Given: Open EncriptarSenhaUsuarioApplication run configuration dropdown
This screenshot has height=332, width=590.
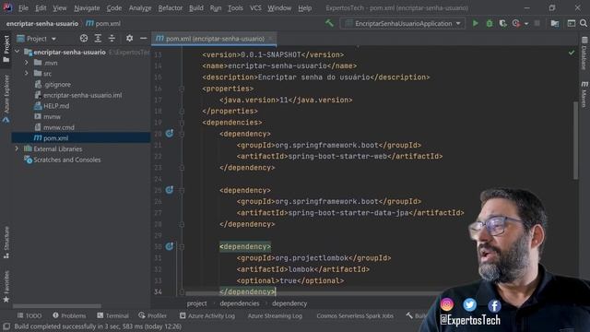Looking at the screenshot, I should pos(403,23).
